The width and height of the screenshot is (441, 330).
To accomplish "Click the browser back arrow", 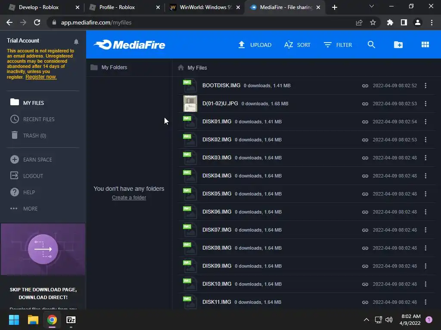I will [x=9, y=22].
